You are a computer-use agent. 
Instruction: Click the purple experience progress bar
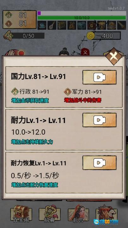coord(82,13)
